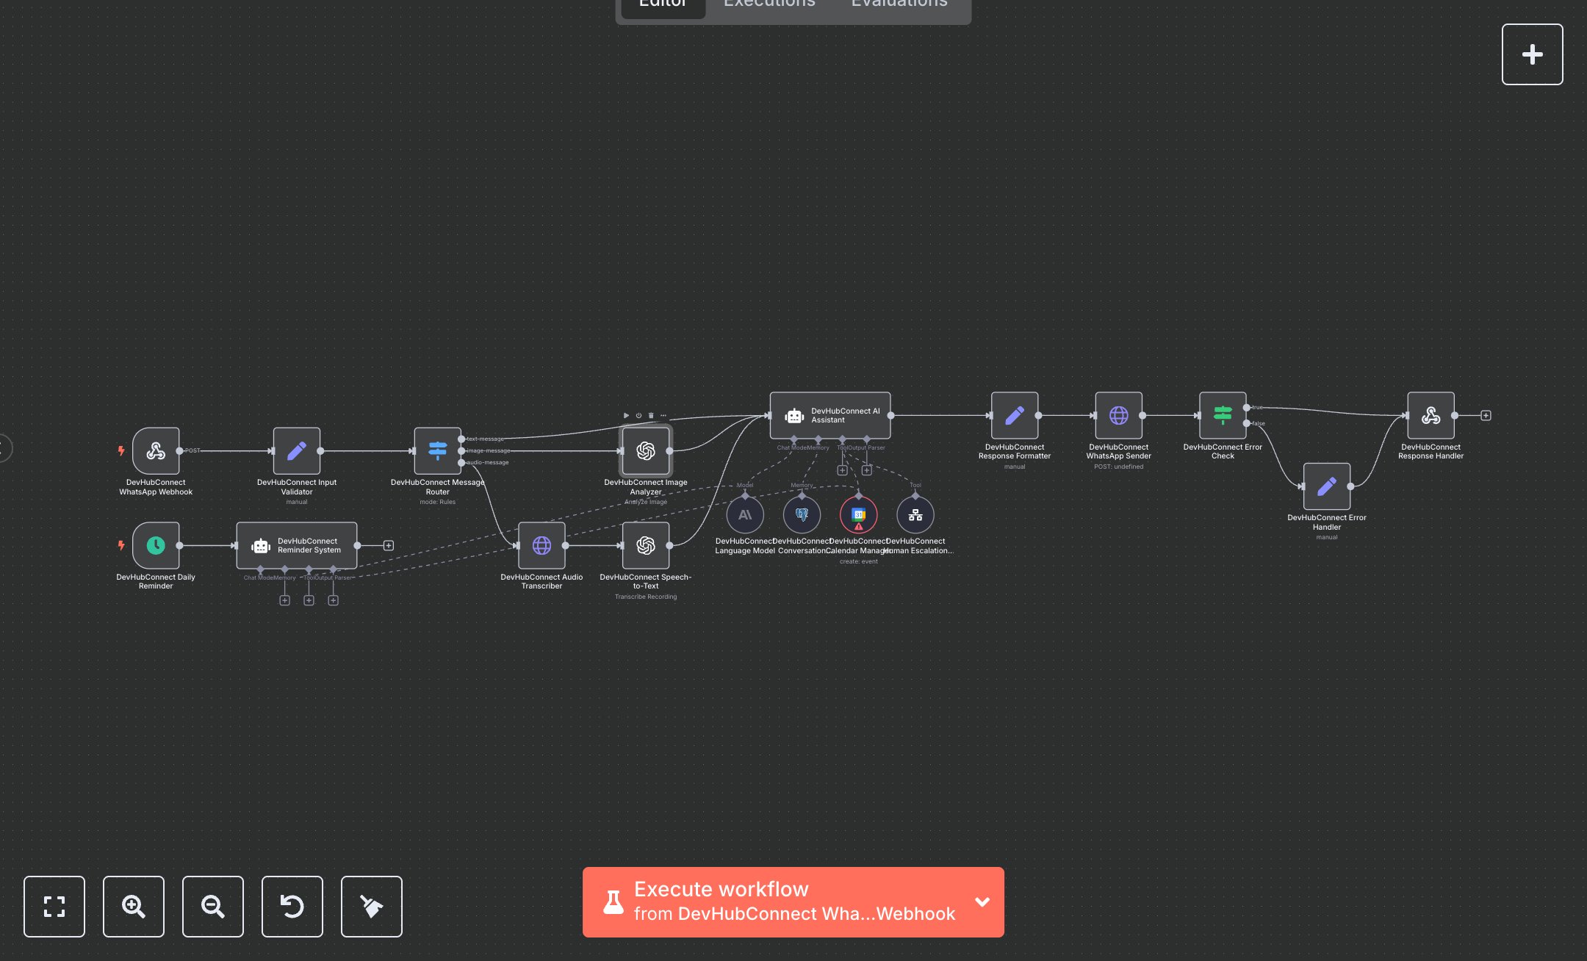Image resolution: width=1587 pixels, height=961 pixels.
Task: Run the Image Analyzer node with play icon
Action: pyautogui.click(x=626, y=416)
